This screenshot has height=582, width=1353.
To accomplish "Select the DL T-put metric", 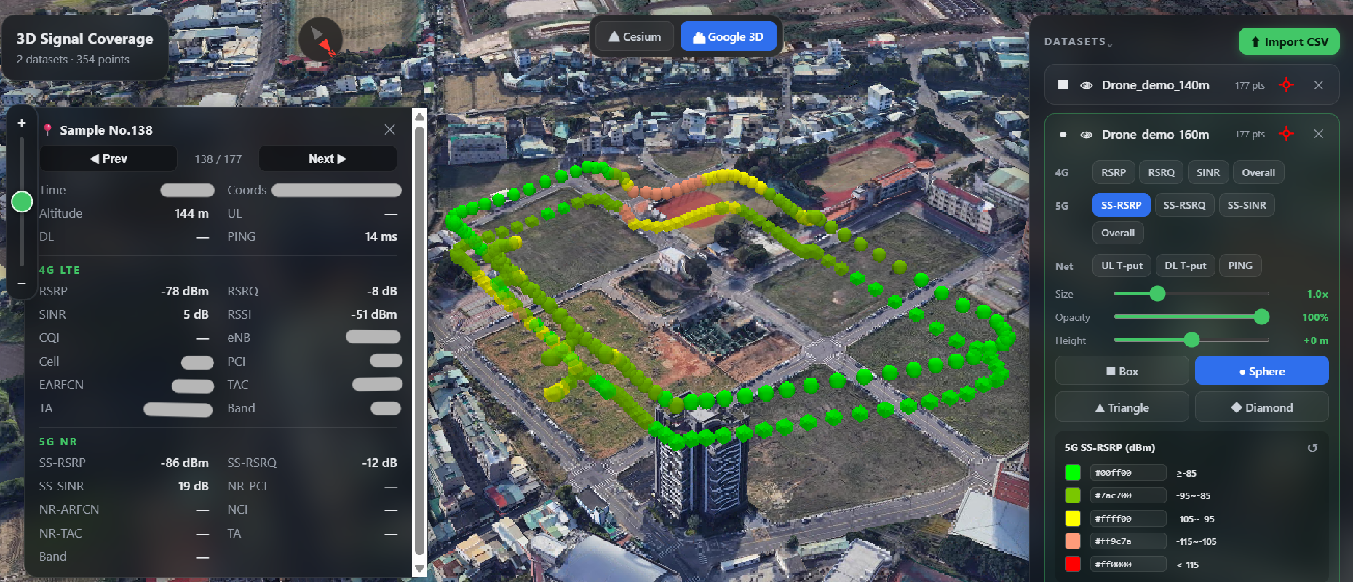I will (x=1185, y=266).
